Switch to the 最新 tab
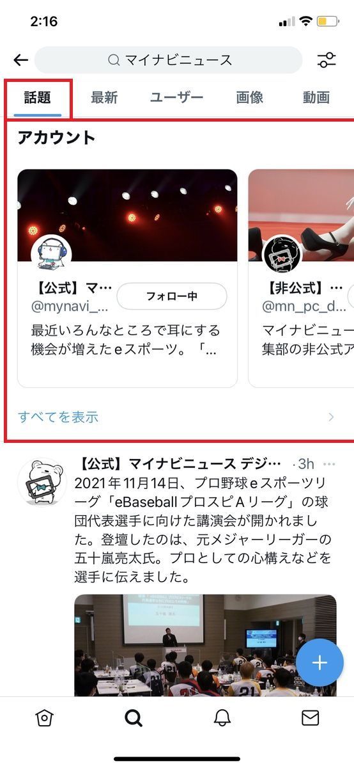The height and width of the screenshot is (768, 354). point(104,97)
